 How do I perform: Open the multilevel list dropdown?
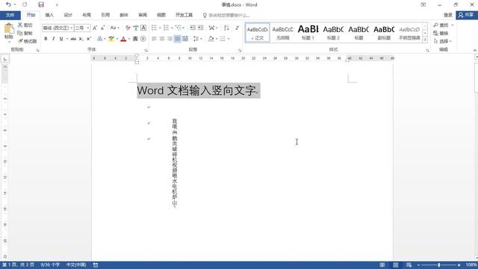point(184,28)
